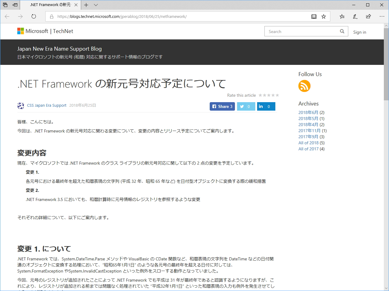Share this page using the share icon

[368, 16]
